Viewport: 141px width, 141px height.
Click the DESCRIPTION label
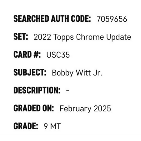point(37,90)
